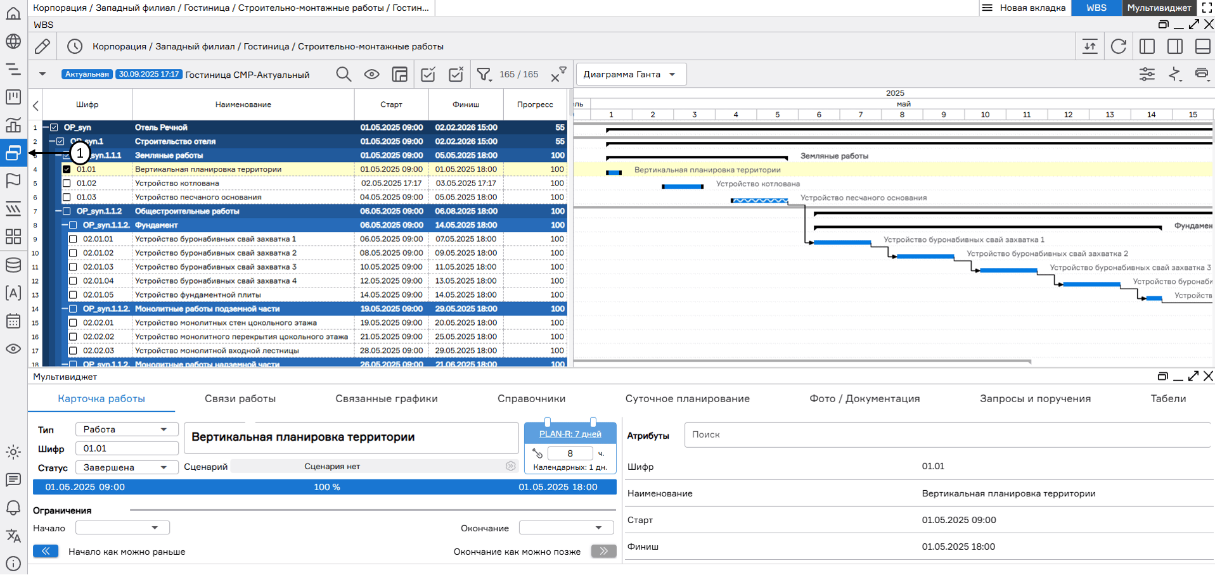Open the globe icon in left sidebar

click(x=13, y=42)
